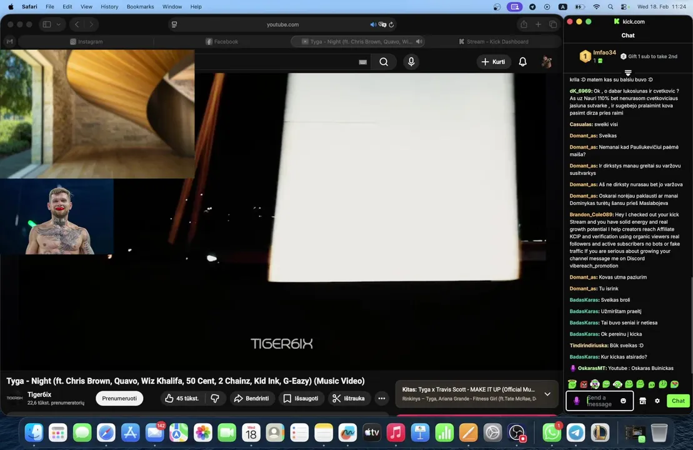The height and width of the screenshot is (450, 693).
Task: Open Spotlight search in menu bar
Action: pyautogui.click(x=611, y=7)
